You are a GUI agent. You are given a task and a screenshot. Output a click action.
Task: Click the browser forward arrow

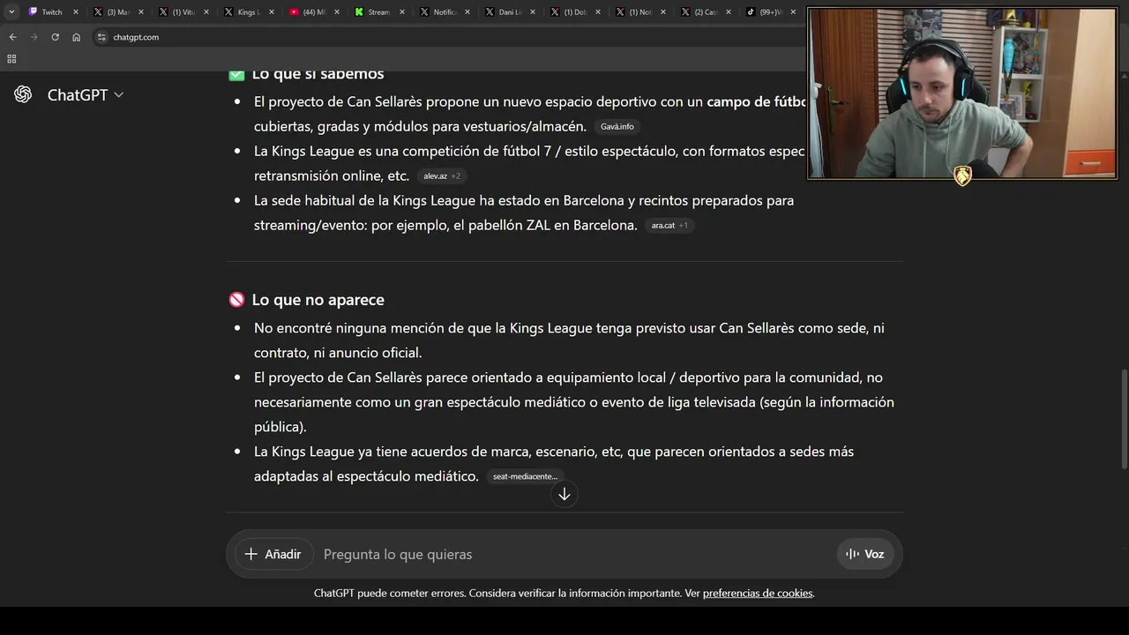pyautogui.click(x=34, y=37)
